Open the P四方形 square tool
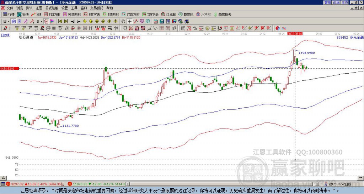The height and width of the screenshot is (194, 364). pyautogui.click(x=52, y=14)
